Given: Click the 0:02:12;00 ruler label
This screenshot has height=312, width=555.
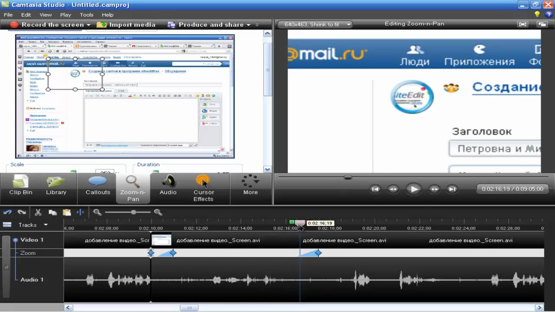Looking at the screenshot, I should point(196,228).
